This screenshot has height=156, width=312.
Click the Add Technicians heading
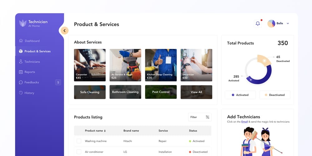pyautogui.click(x=244, y=117)
